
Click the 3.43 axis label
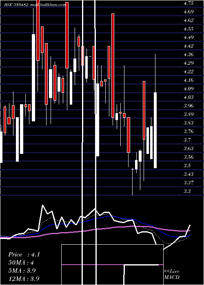pos(188,174)
